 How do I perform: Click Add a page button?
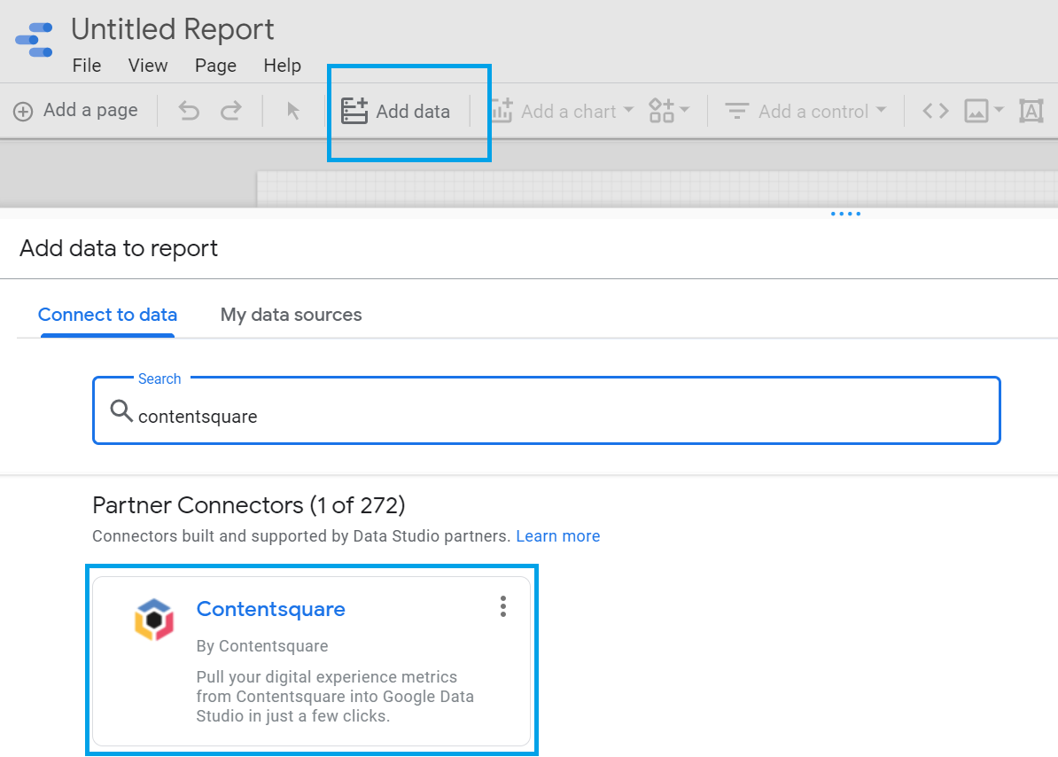75,110
